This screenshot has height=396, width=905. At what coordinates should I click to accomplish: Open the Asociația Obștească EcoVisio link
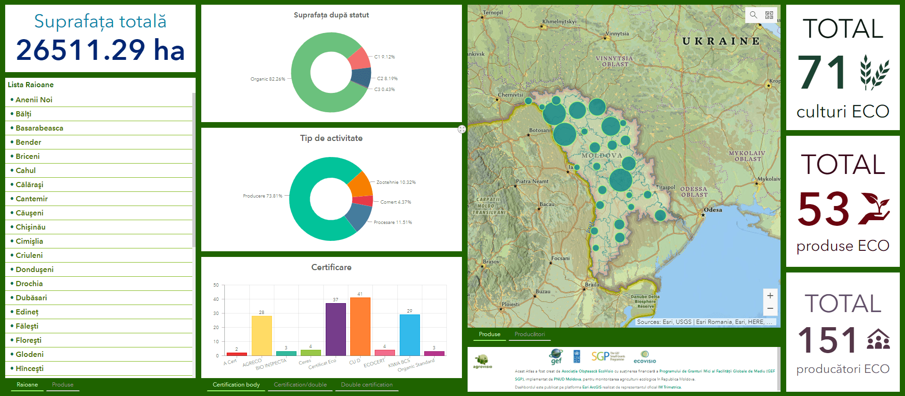[587, 371]
